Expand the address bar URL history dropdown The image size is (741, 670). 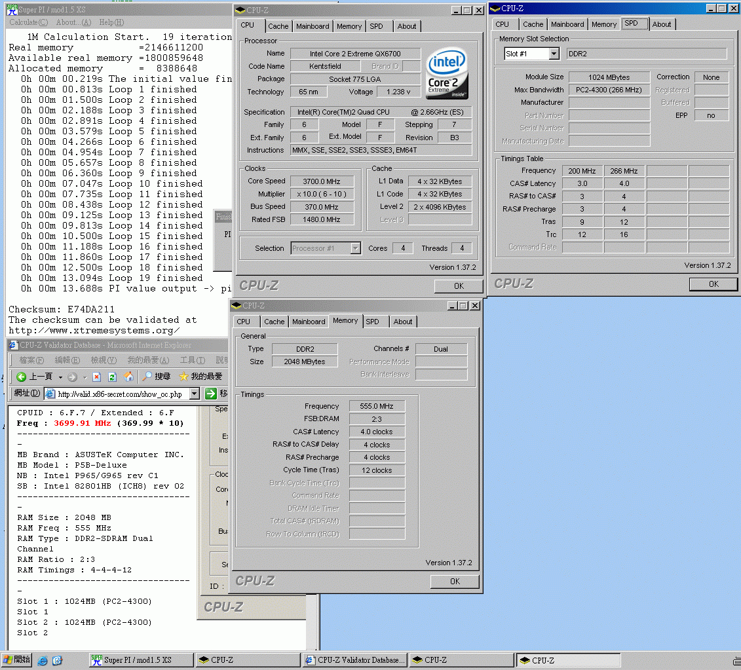pos(194,394)
